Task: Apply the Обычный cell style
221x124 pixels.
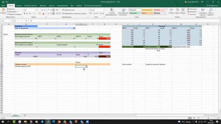Action: (135, 10)
